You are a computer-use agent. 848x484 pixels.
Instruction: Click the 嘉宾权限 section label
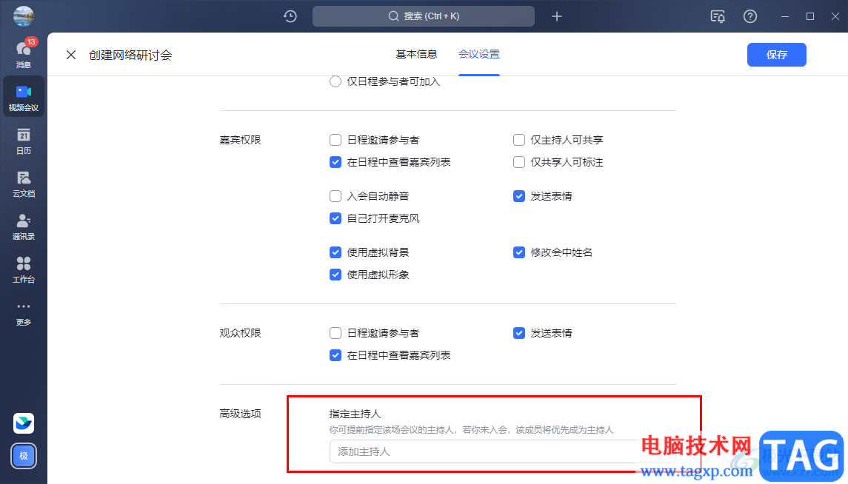point(240,140)
